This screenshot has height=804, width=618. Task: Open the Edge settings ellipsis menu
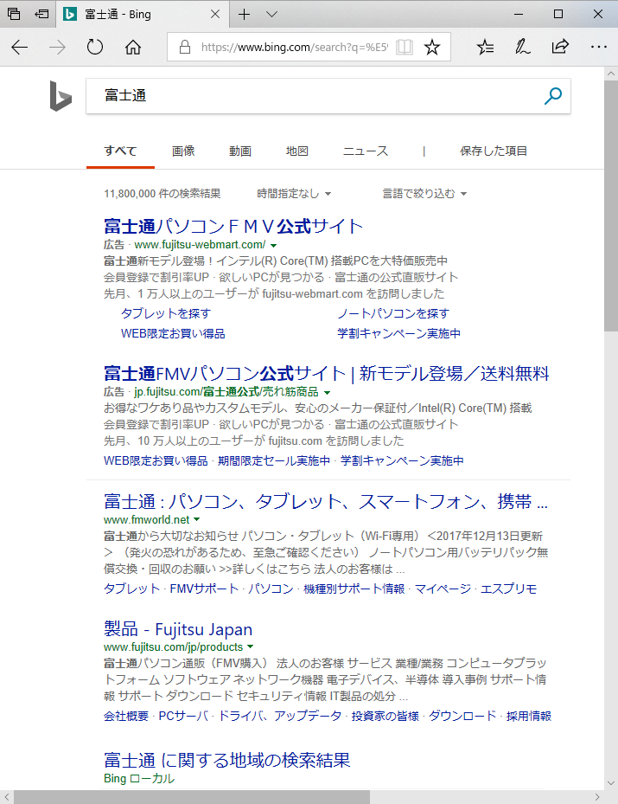[x=598, y=48]
